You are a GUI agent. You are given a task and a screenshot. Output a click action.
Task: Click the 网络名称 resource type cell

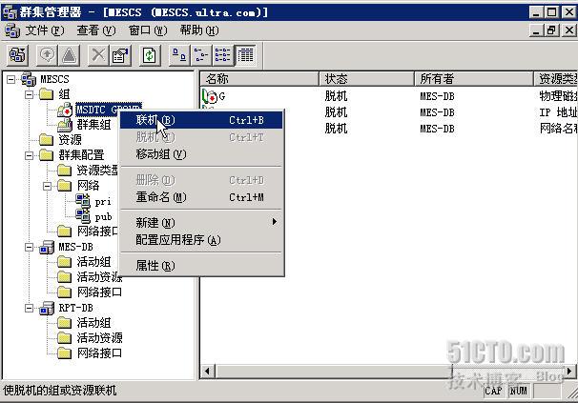558,129
